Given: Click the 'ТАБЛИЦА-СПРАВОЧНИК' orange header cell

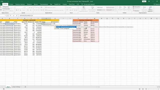Looking at the screenshot, I should coord(86,20).
